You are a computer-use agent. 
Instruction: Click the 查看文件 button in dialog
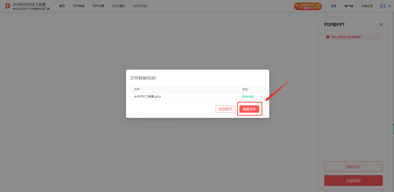click(249, 109)
